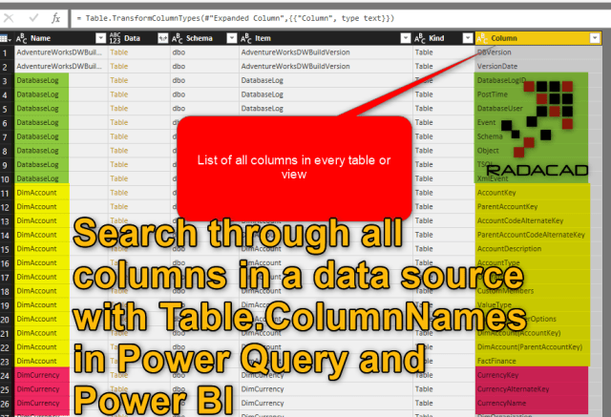
Task: Click the Kind cell reading Table in row 1
Action: (443, 52)
